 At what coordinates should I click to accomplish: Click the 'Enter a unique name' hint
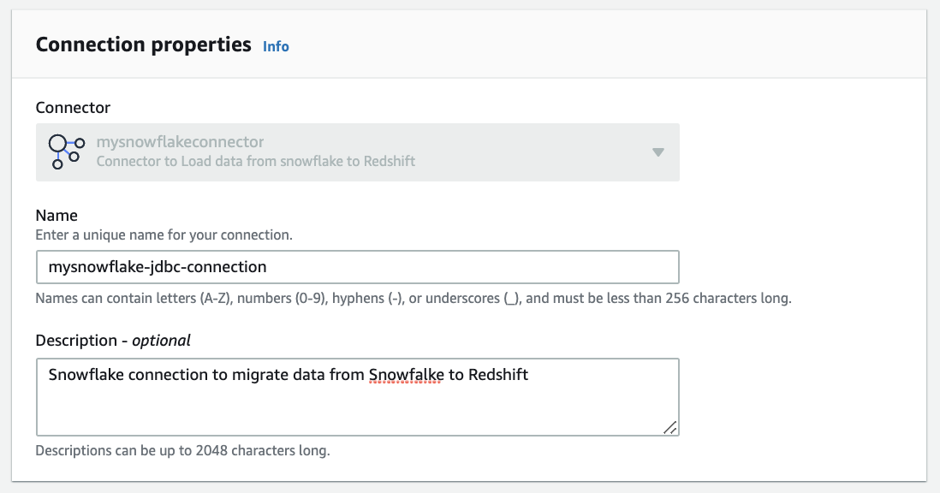pyautogui.click(x=164, y=235)
